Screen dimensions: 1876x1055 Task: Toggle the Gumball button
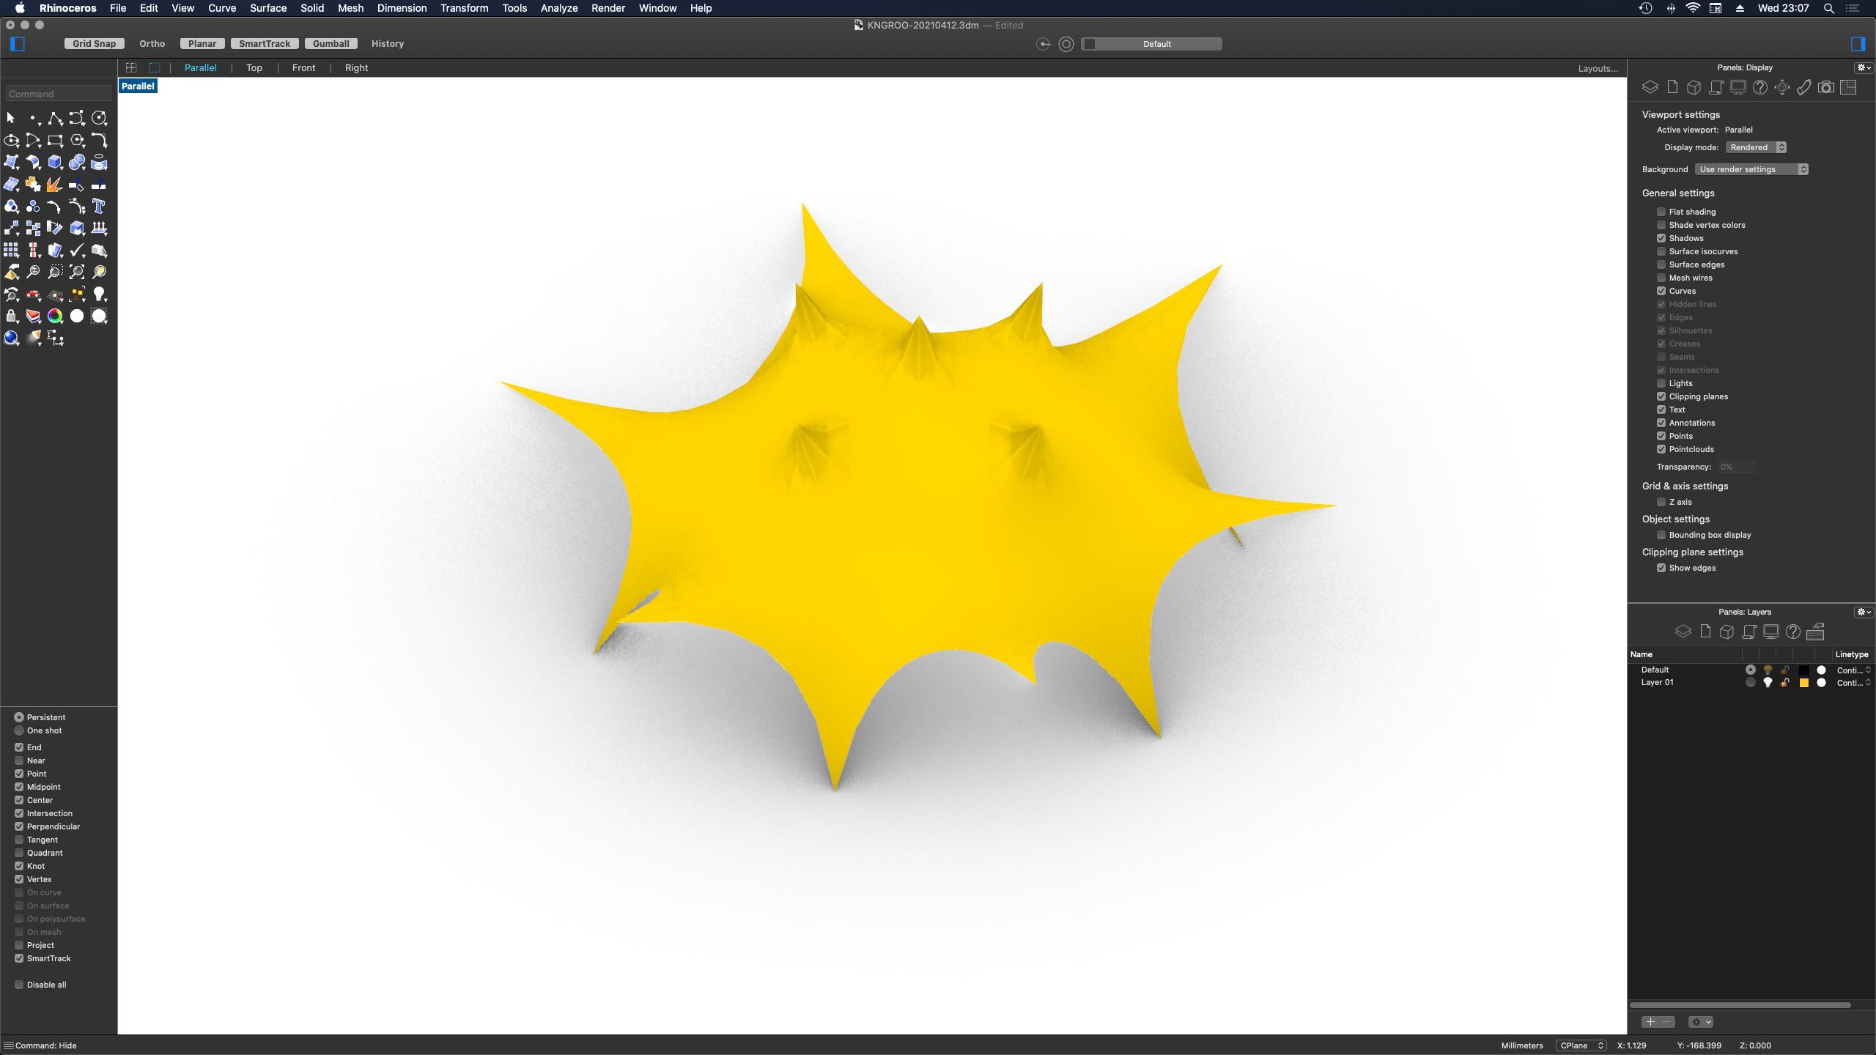[330, 44]
